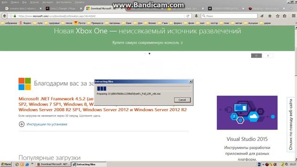Open the Firefox downloads arrow icon
Screen dimensions: 297x167
(196, 16)
